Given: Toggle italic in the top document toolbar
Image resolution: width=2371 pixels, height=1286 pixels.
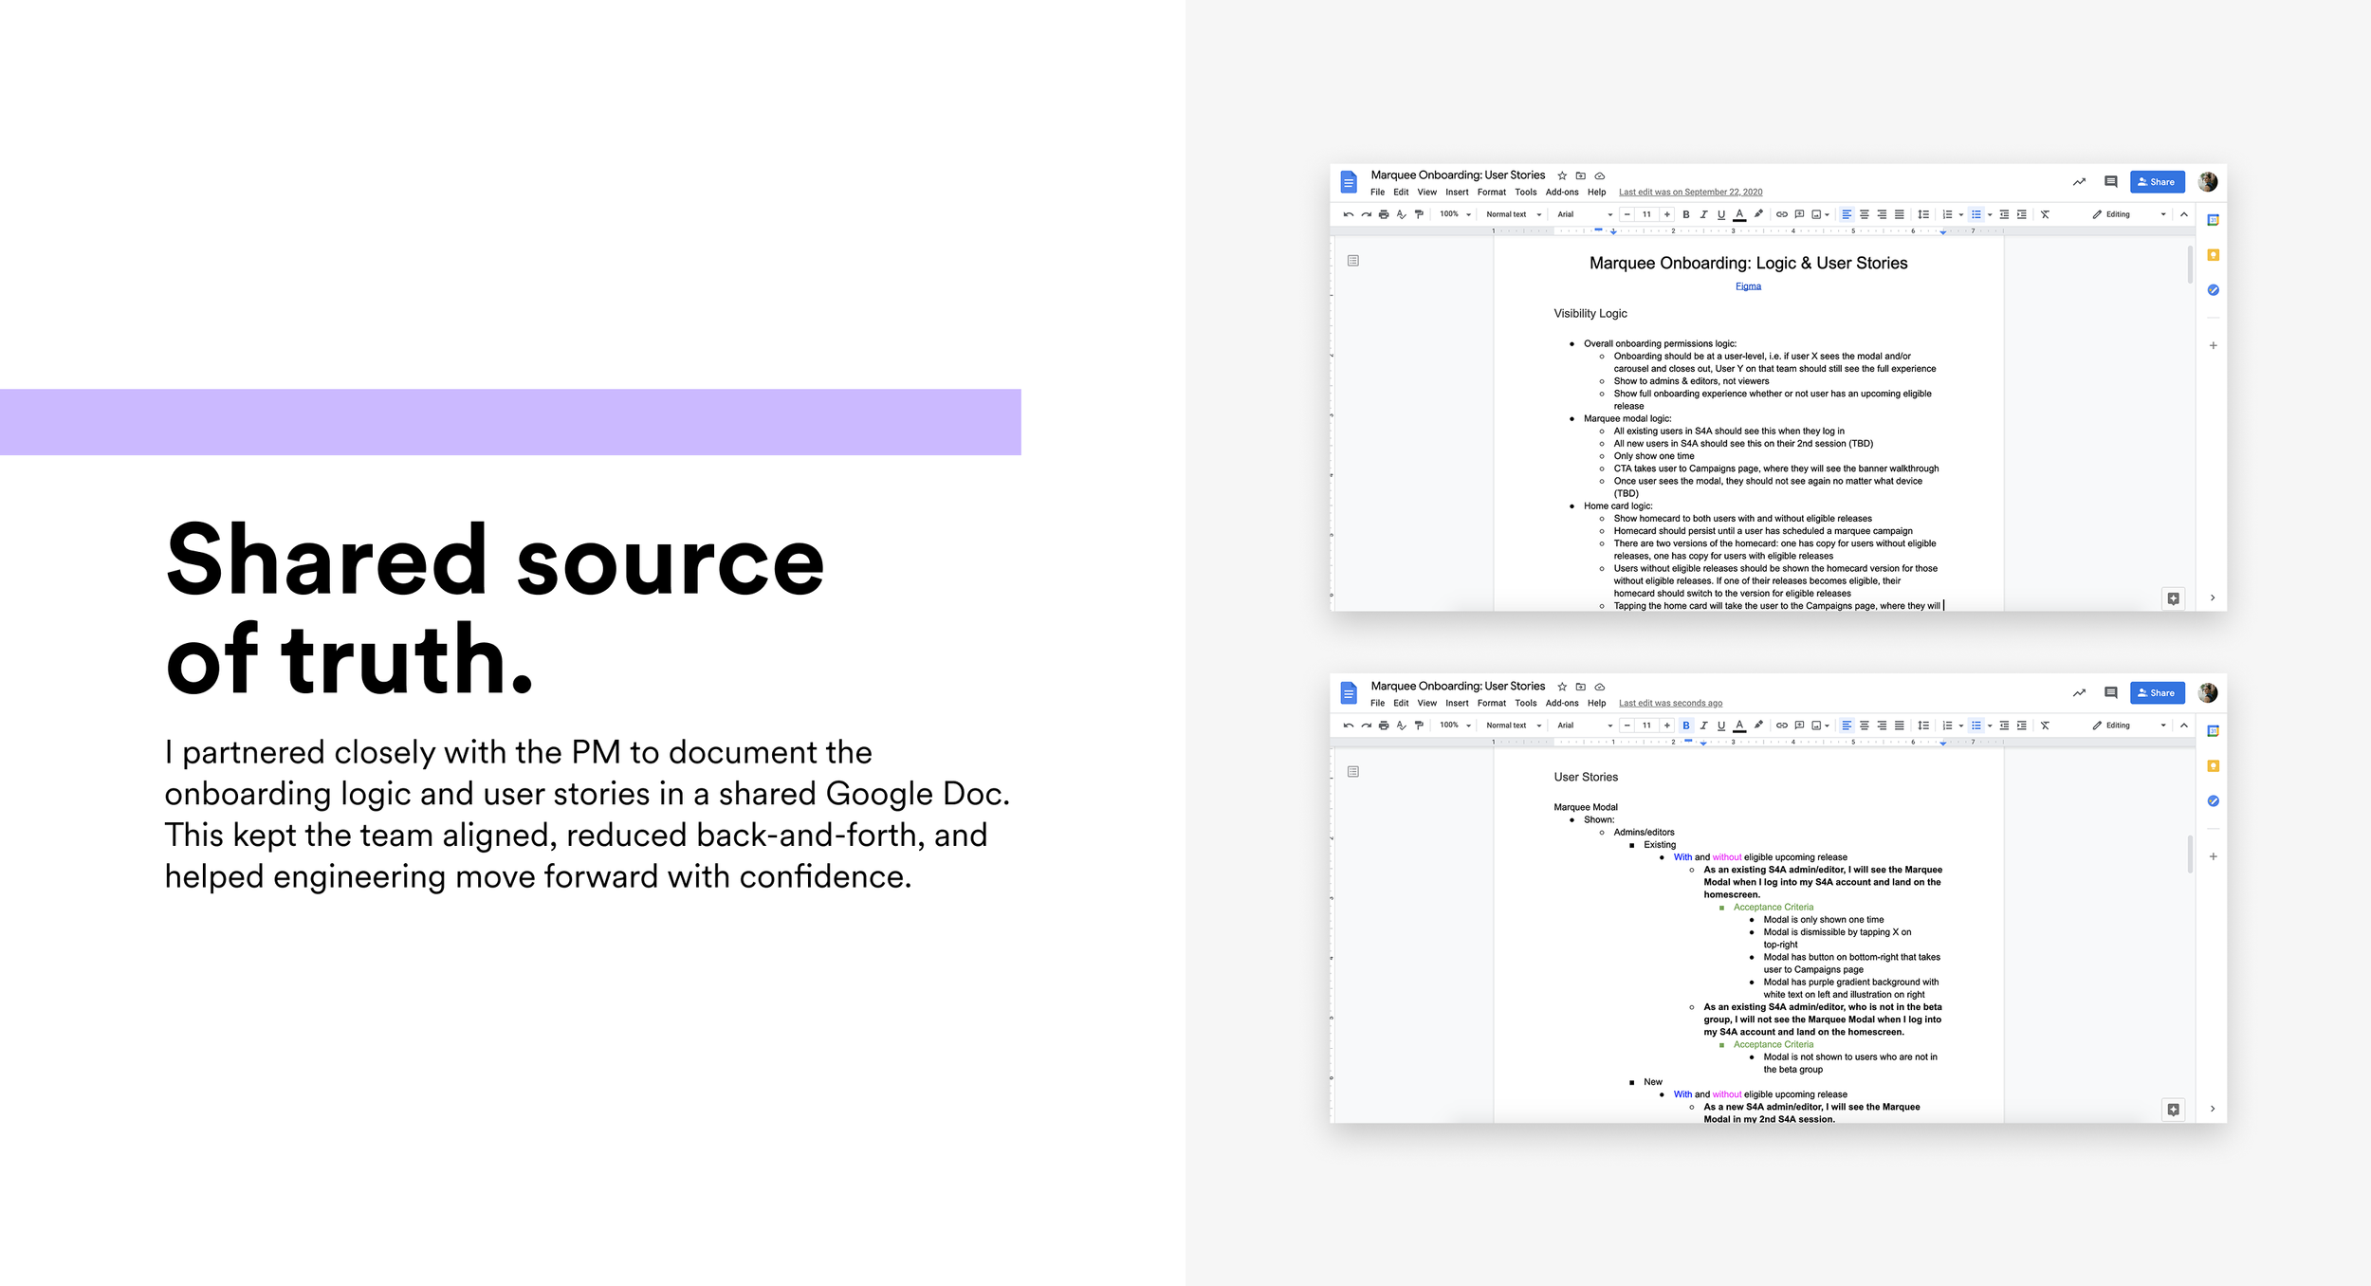Looking at the screenshot, I should coord(1703,214).
